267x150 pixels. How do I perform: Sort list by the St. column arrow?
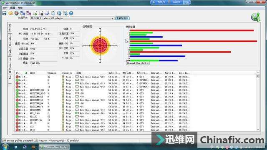click(26, 73)
